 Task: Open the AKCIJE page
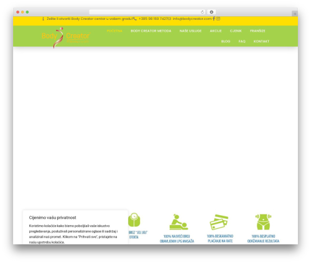216,31
